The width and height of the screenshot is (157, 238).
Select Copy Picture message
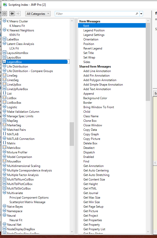(92, 139)
